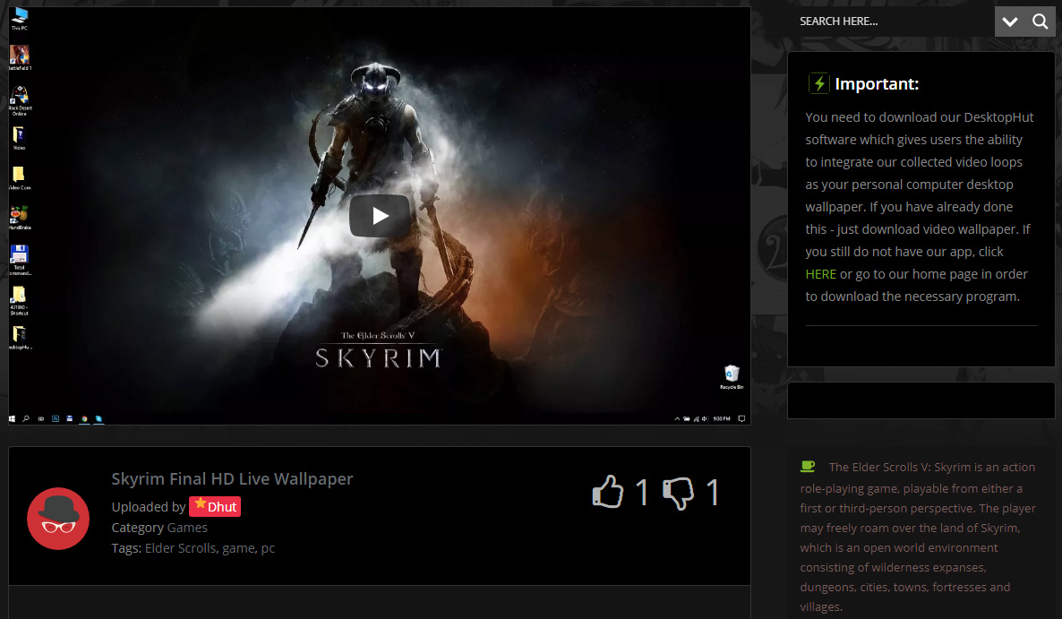Image resolution: width=1062 pixels, height=619 pixels.
Task: Open the red hat uploader avatar
Action: (57, 519)
